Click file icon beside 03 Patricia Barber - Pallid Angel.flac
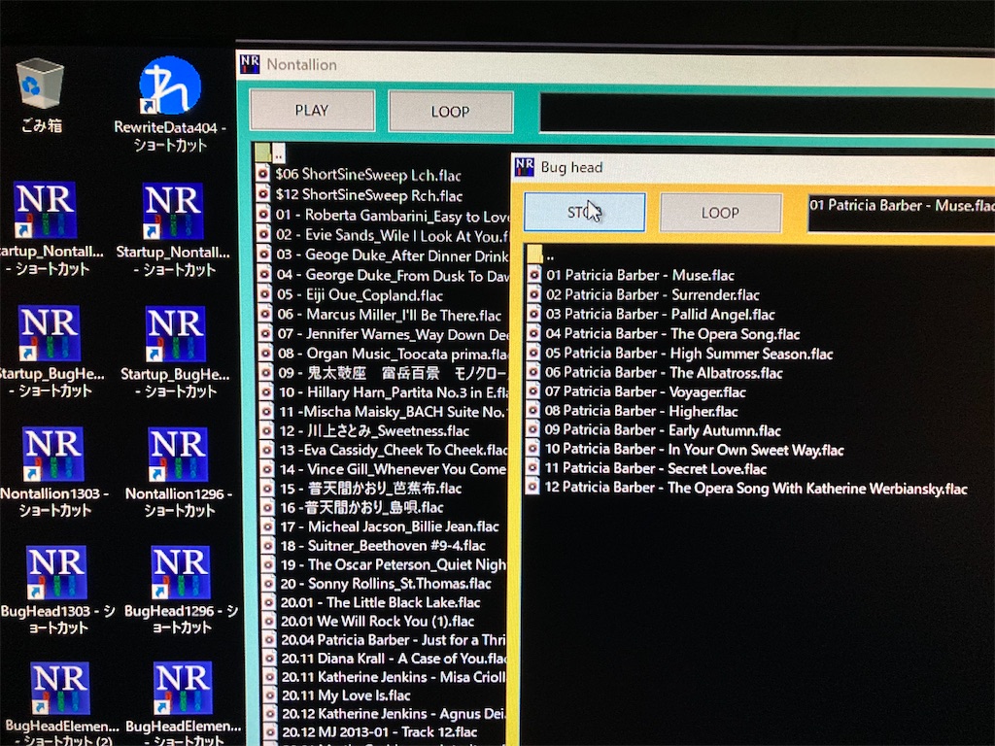The width and height of the screenshot is (995, 746). [x=534, y=314]
